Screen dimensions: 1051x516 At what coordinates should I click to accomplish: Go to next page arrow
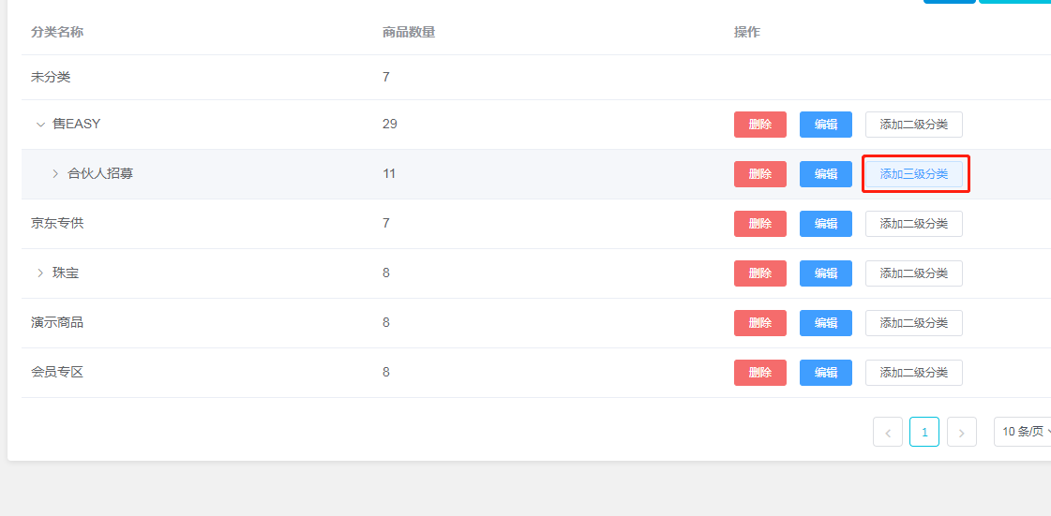click(962, 432)
